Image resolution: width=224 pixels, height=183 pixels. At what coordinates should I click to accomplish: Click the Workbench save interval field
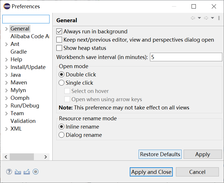(186, 57)
